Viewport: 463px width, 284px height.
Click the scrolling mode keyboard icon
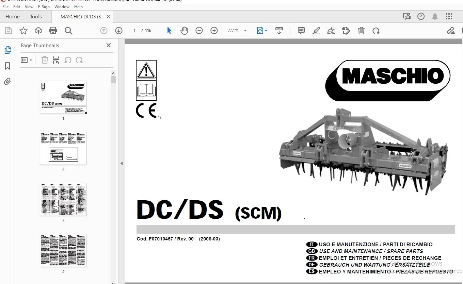[x=279, y=31]
